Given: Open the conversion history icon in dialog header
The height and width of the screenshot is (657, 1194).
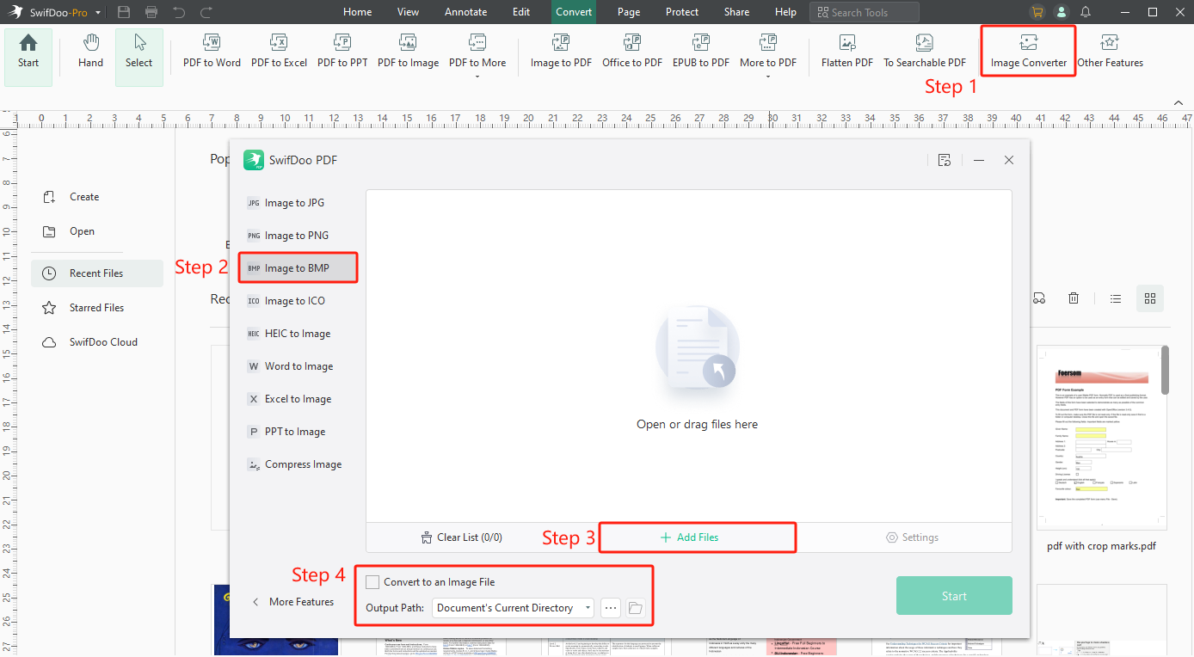Looking at the screenshot, I should click(945, 160).
